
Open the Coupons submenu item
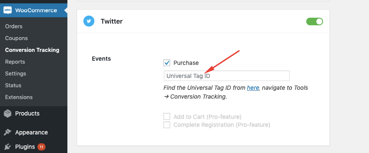pos(16,38)
